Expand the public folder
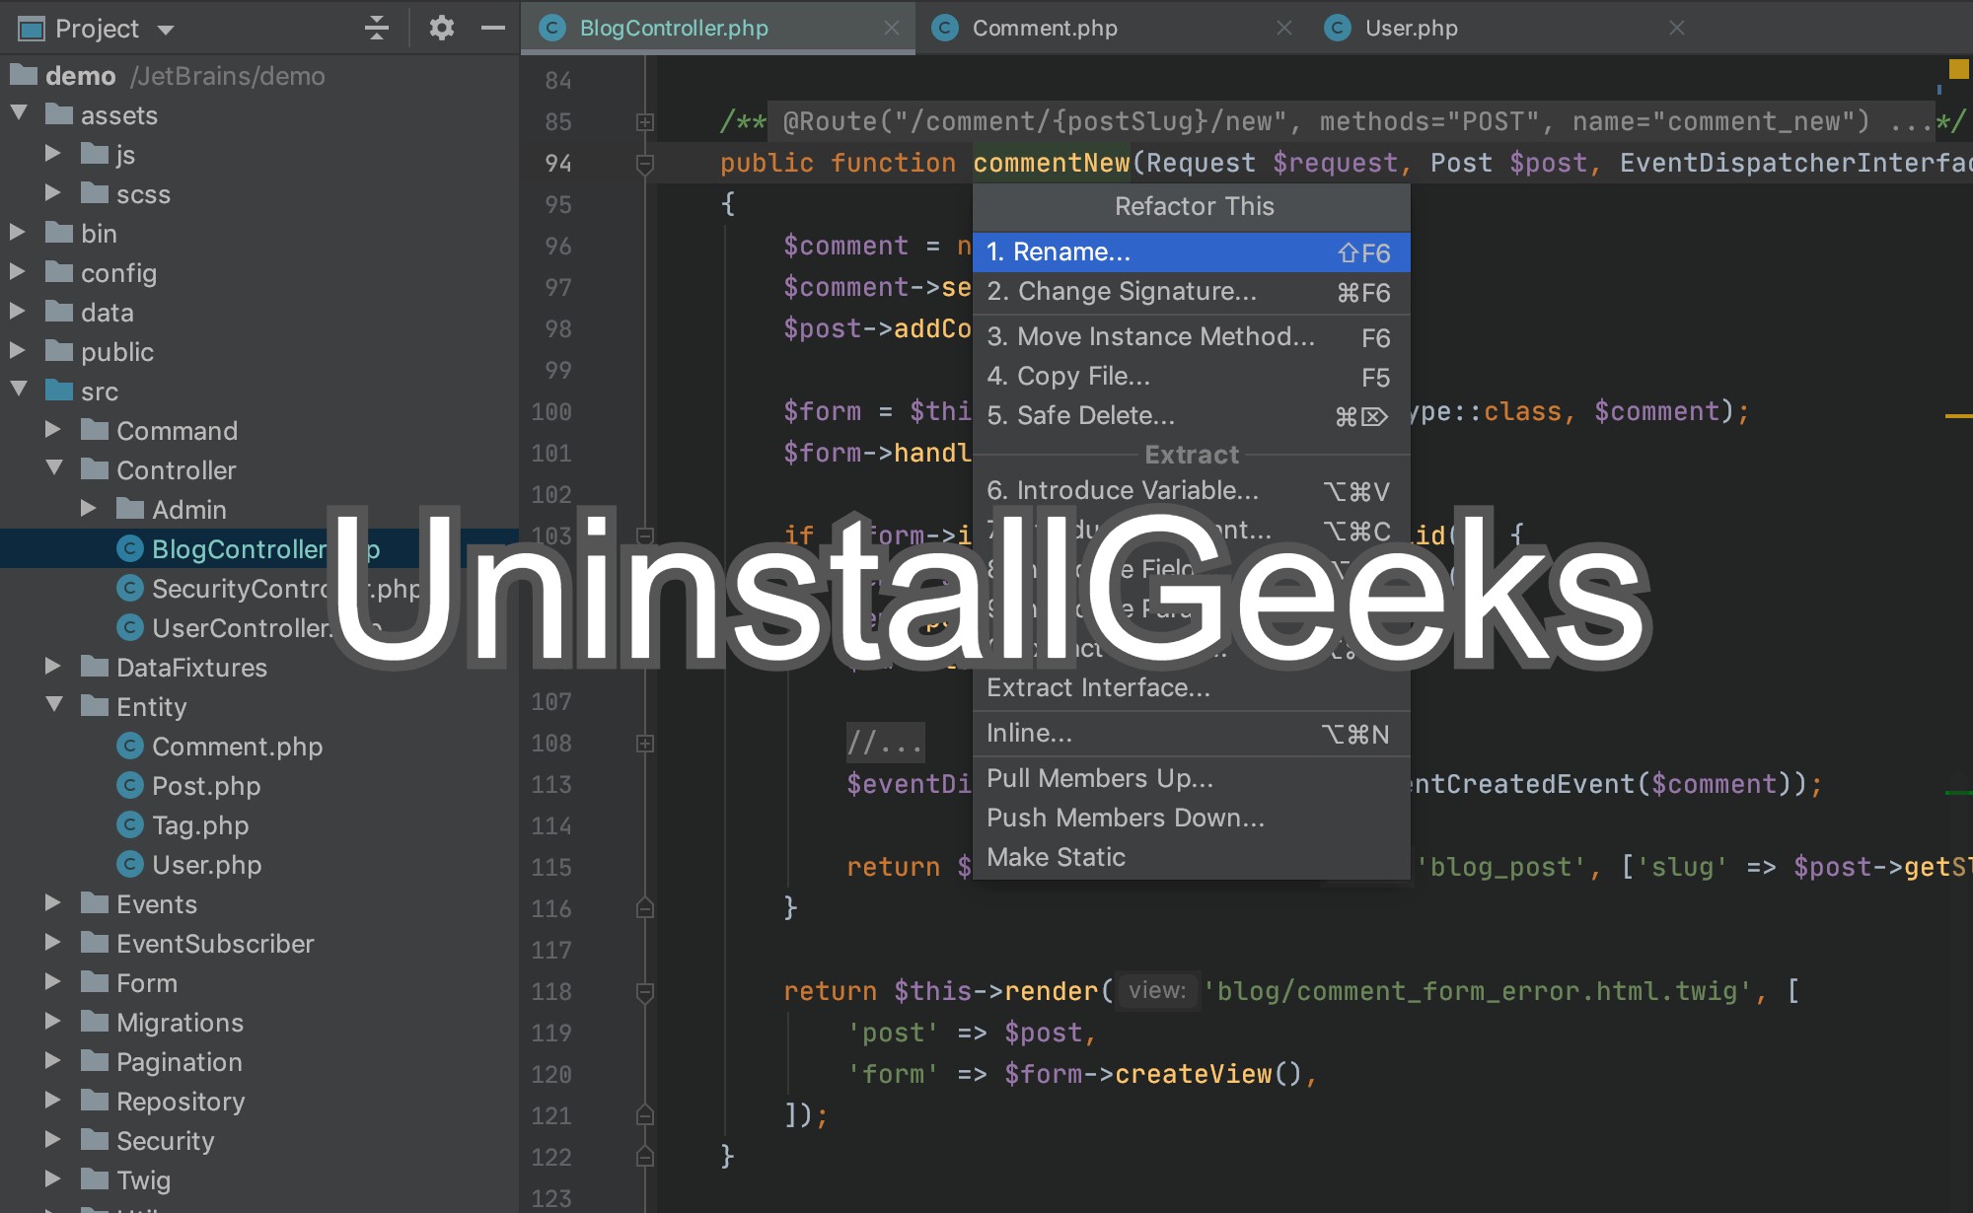This screenshot has width=1973, height=1213. (x=18, y=350)
